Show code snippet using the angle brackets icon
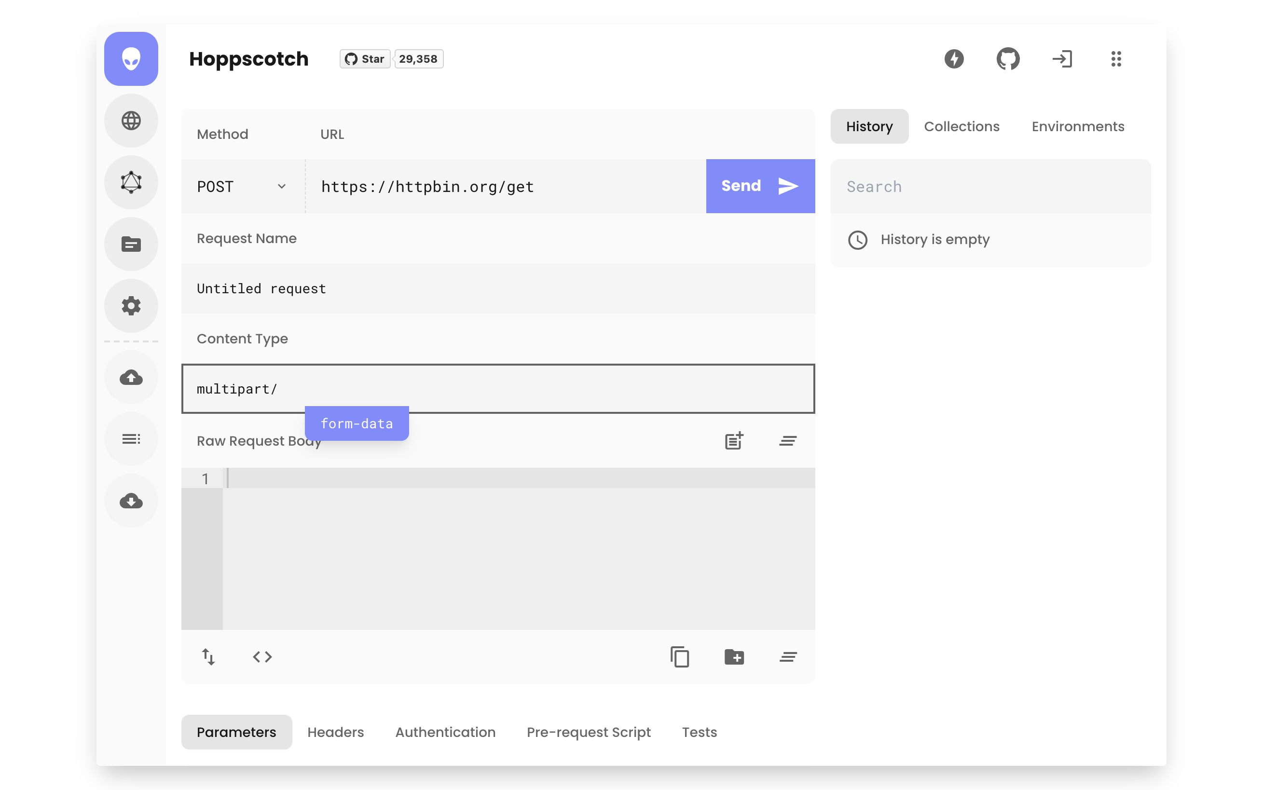This screenshot has height=790, width=1263. 263,657
